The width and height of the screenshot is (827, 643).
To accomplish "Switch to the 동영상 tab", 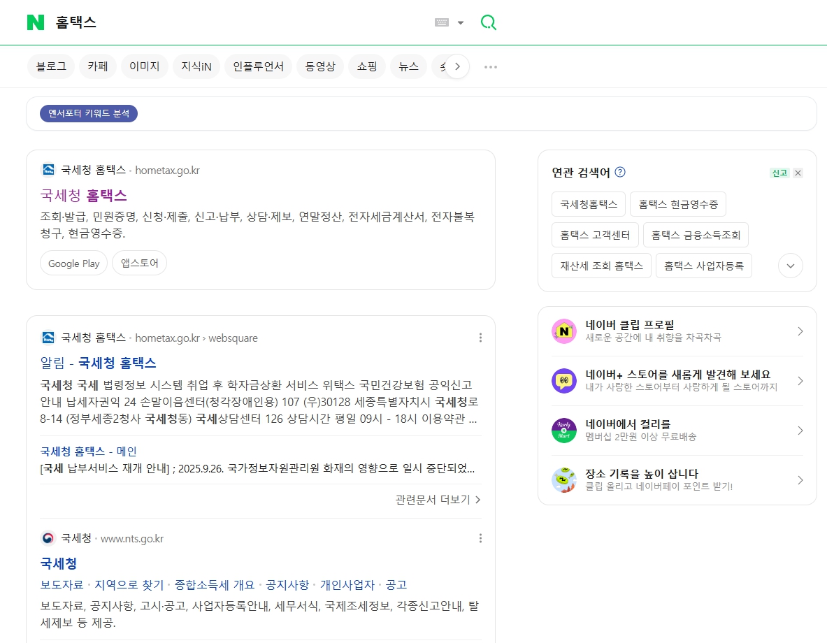I will [x=319, y=66].
